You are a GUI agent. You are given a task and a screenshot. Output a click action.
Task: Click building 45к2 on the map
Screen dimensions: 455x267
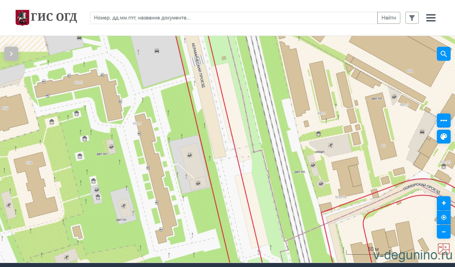tap(78, 82)
